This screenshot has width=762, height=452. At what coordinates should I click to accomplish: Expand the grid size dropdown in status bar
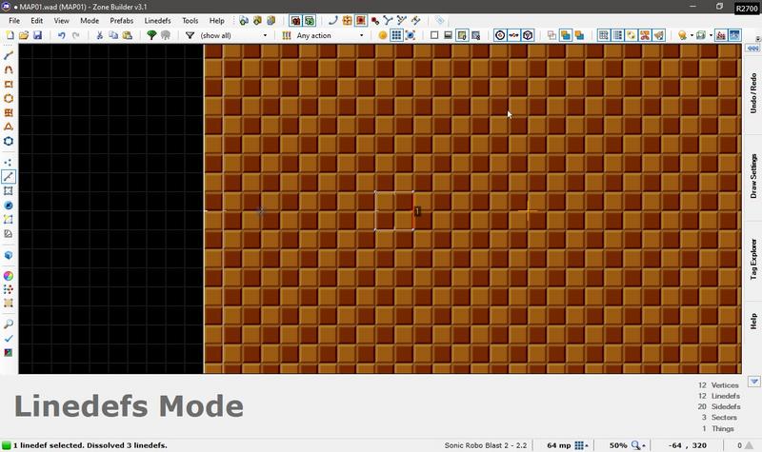click(x=584, y=444)
